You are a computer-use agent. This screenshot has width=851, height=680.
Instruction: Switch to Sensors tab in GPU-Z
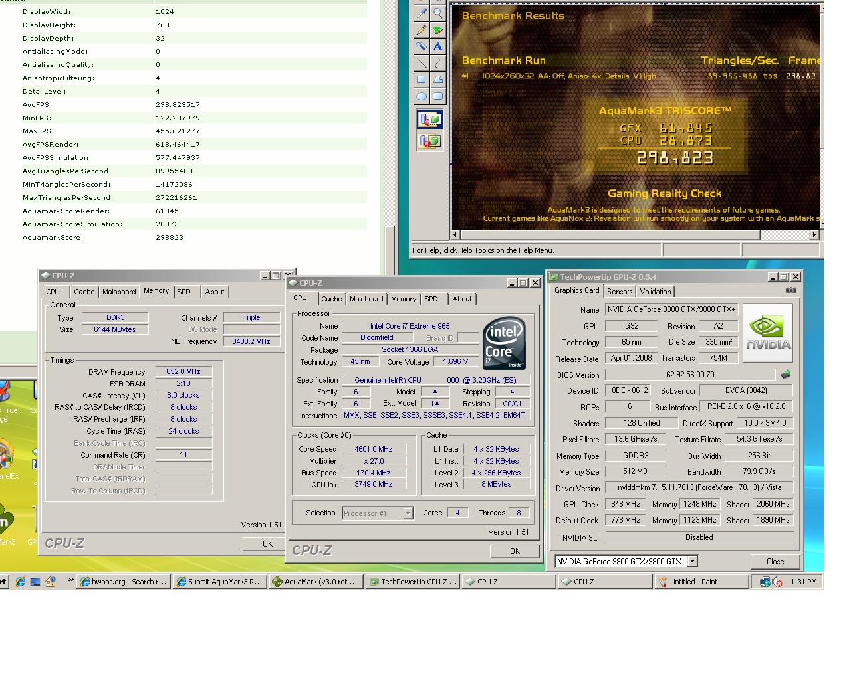click(x=620, y=292)
